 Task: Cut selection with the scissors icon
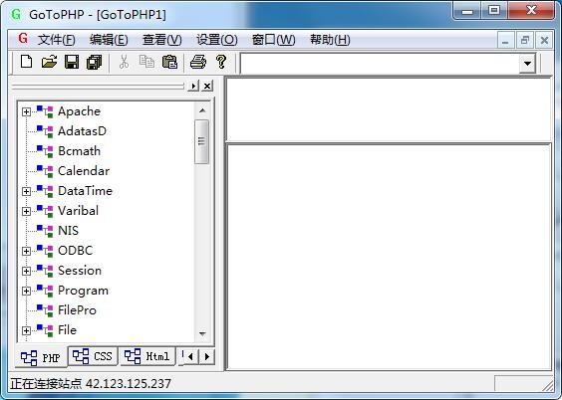tap(124, 62)
